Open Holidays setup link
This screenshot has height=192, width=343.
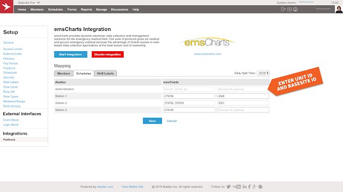coord(9,59)
